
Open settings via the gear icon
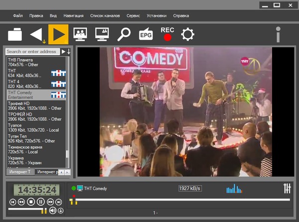coord(187,34)
